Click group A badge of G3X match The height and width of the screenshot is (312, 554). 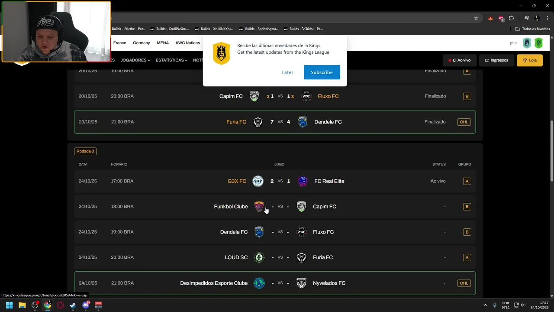click(467, 181)
